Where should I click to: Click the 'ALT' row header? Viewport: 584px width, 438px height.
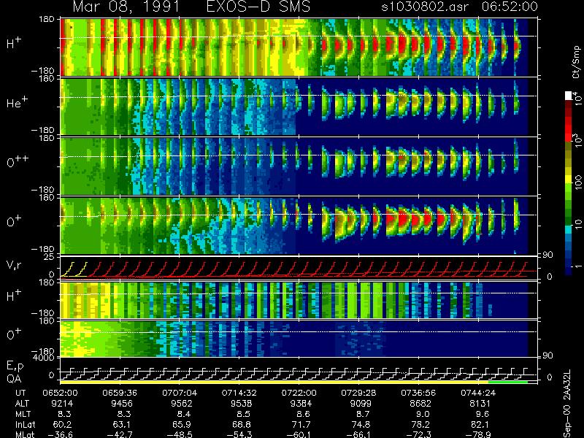pos(23,404)
